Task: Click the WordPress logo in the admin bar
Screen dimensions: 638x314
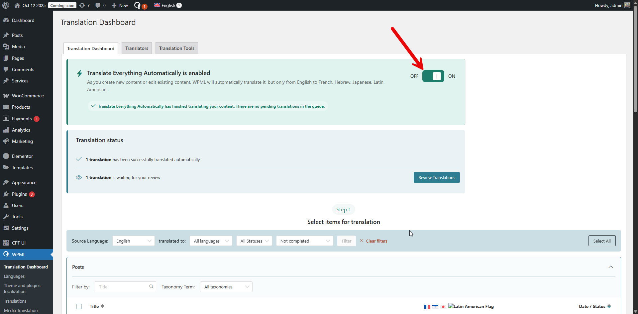Action: tap(6, 5)
